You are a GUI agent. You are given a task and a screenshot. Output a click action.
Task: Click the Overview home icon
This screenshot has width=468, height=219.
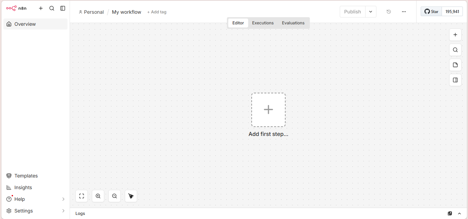tap(9, 24)
